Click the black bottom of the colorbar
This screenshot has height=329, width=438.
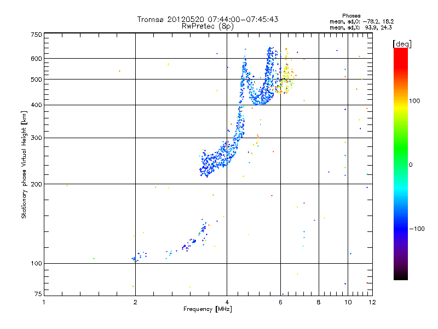[x=401, y=276]
